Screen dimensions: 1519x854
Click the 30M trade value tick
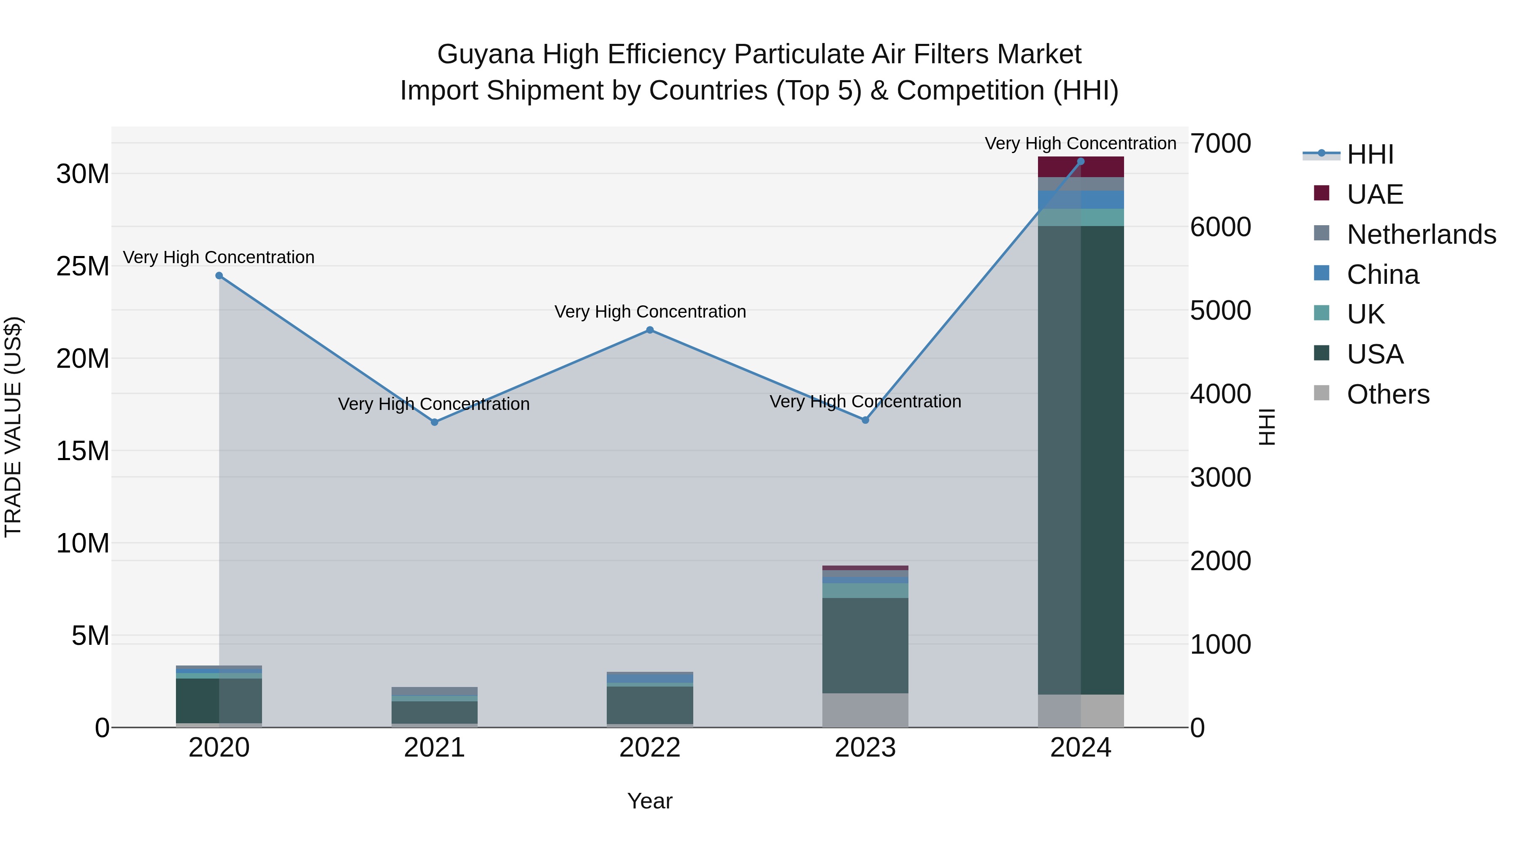(x=83, y=174)
